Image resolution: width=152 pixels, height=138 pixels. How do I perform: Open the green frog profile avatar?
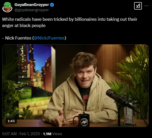7,7
